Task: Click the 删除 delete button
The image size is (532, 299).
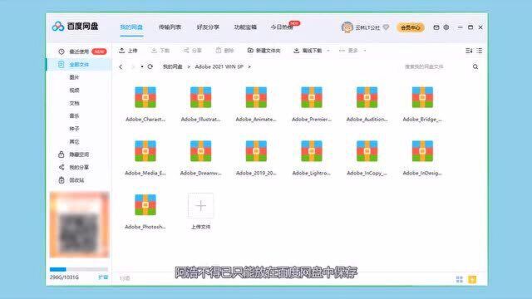Action: pos(224,51)
